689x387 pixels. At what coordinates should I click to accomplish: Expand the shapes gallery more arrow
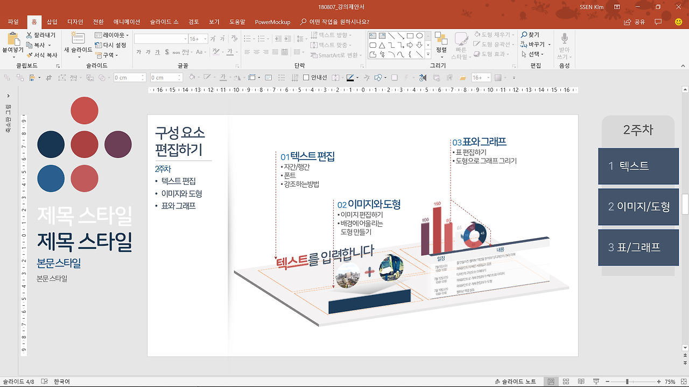pyautogui.click(x=428, y=54)
